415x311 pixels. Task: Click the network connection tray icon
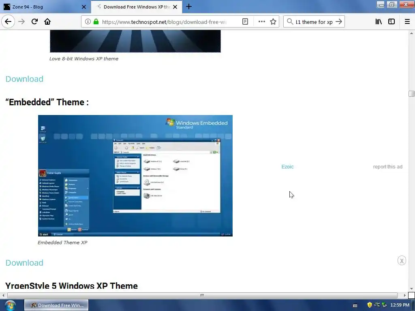(x=377, y=305)
